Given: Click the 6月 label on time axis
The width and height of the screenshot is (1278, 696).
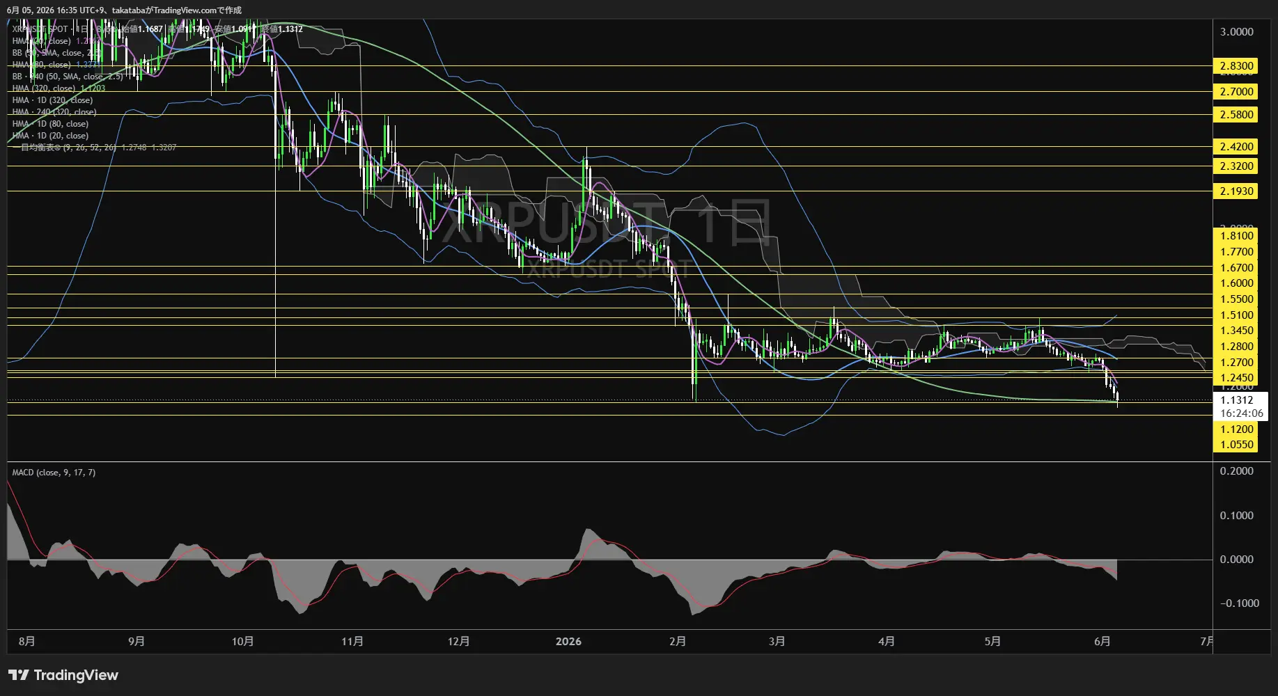Looking at the screenshot, I should click(1102, 641).
